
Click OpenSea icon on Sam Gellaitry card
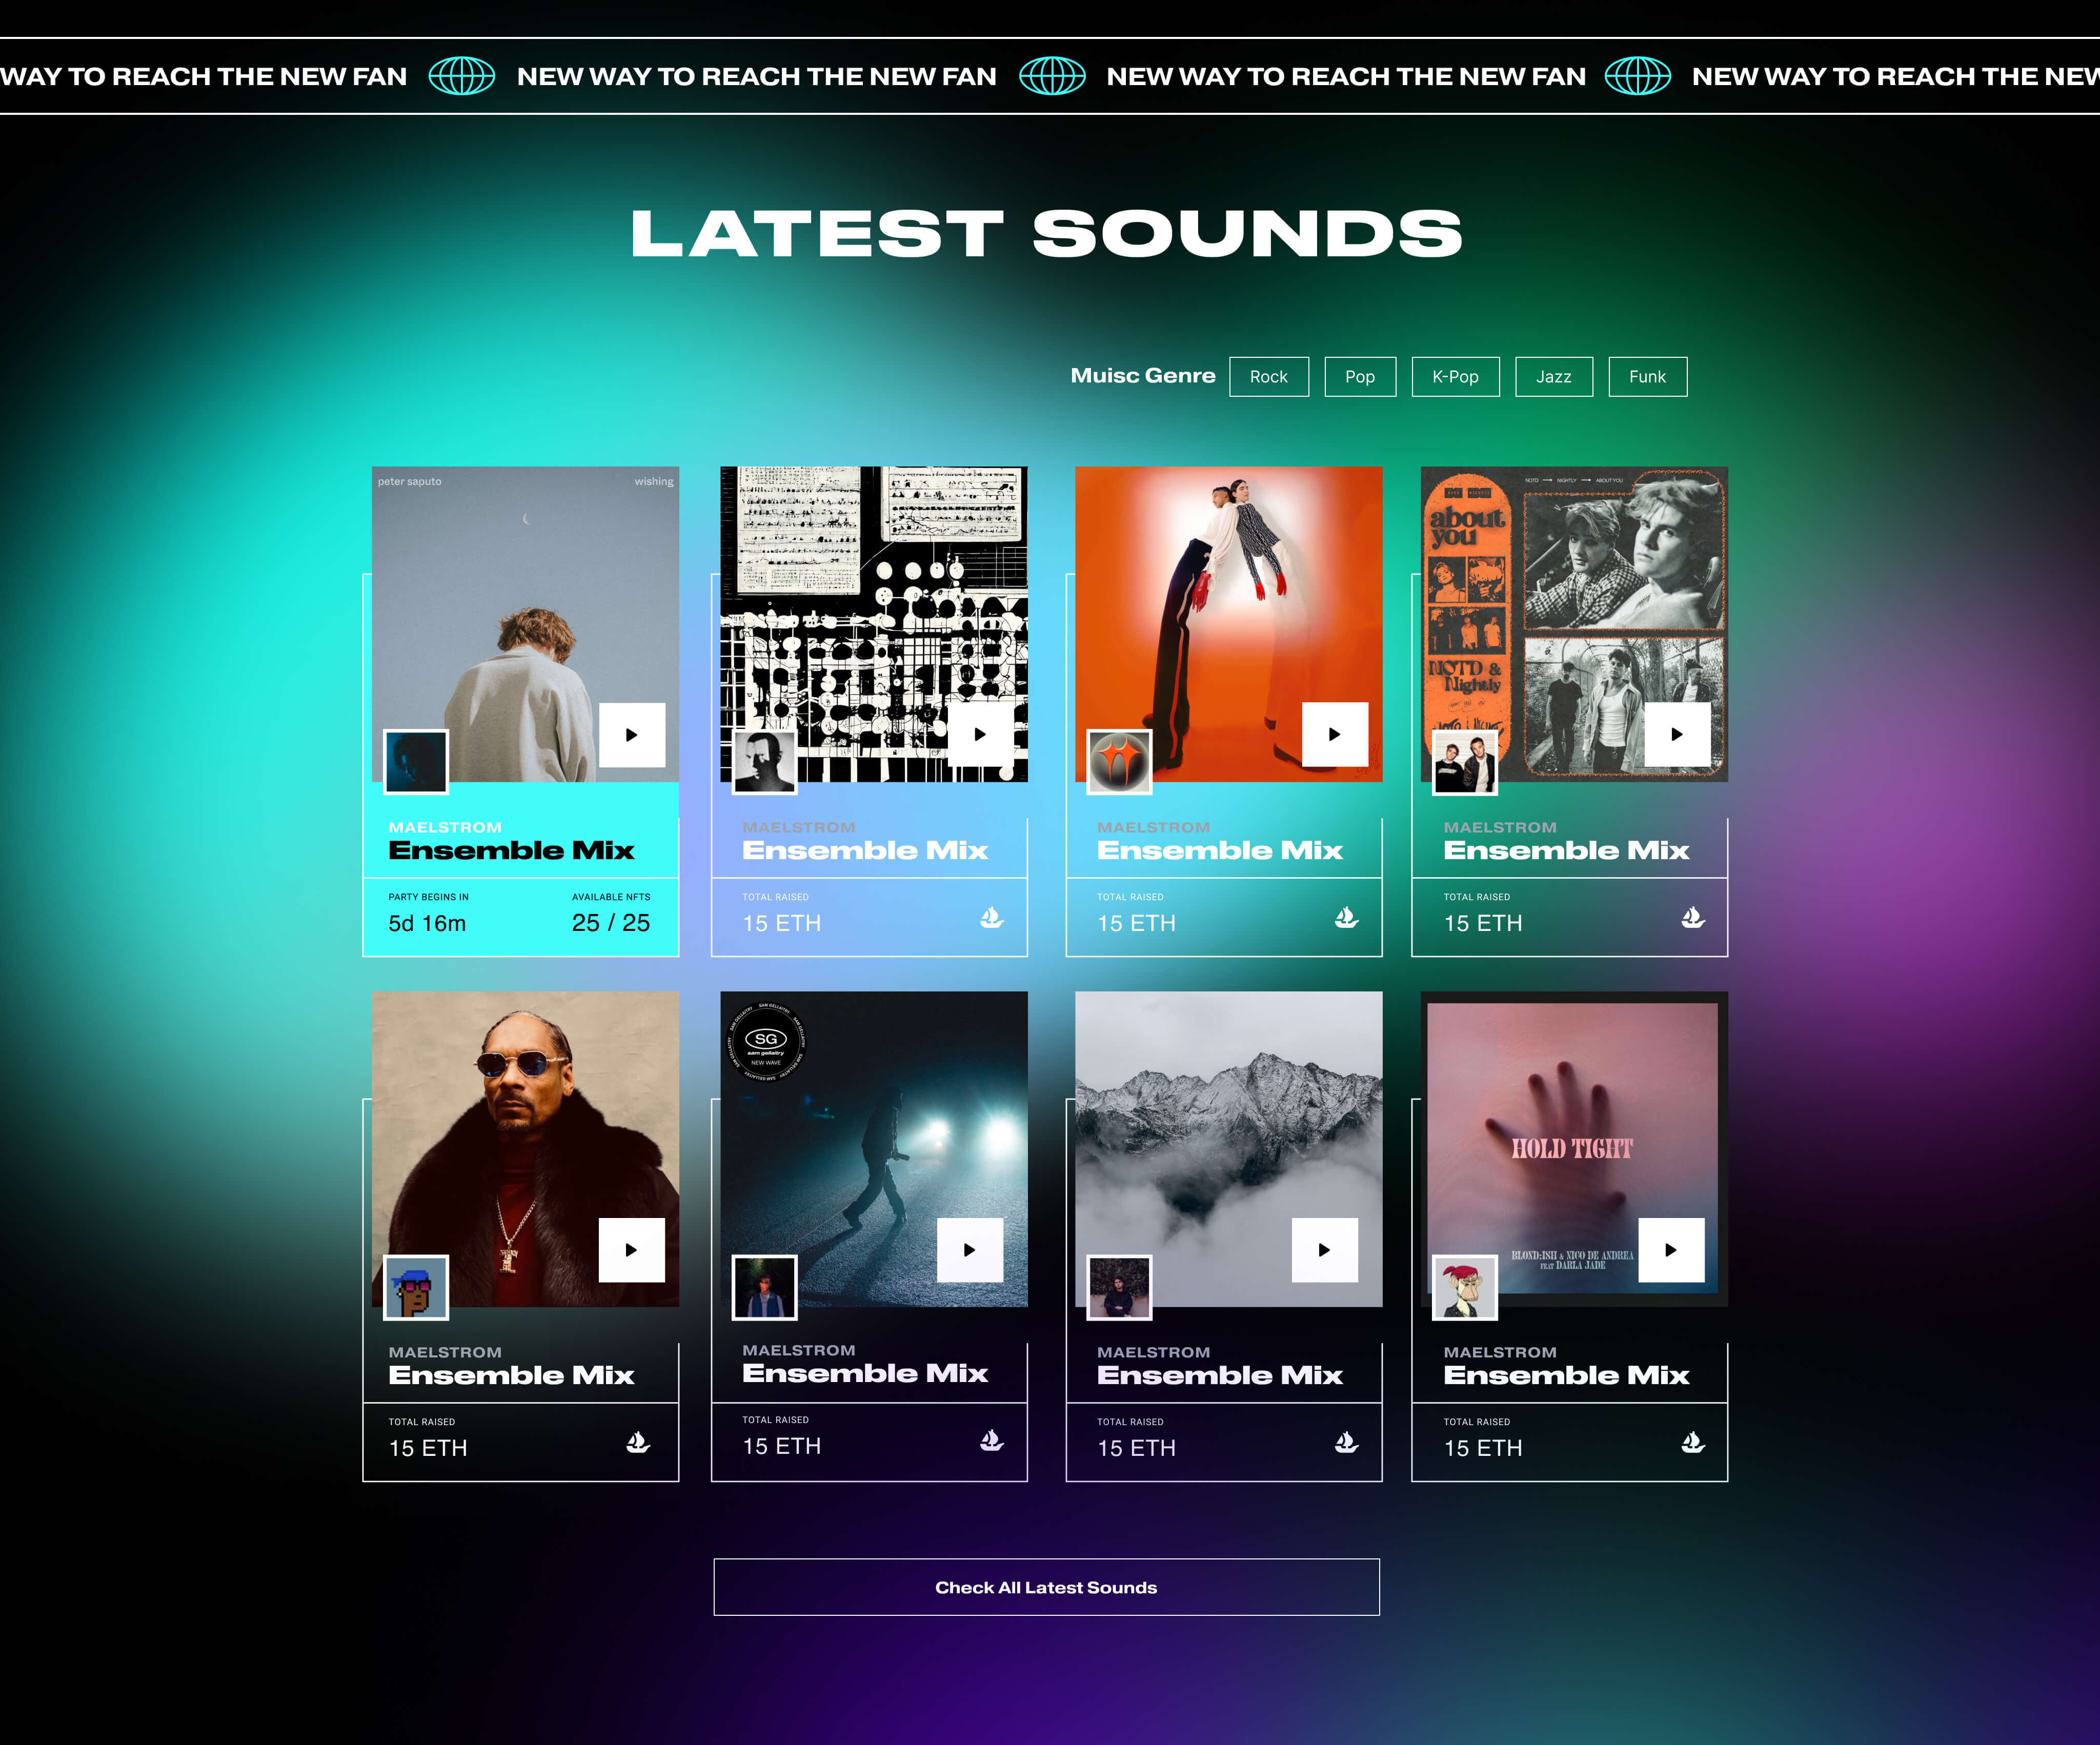click(x=991, y=1440)
